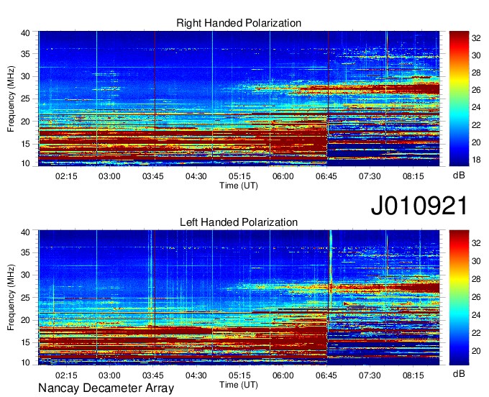This screenshot has width=489, height=397.
Task: Click dB unit label under top color bar
Action: pos(459,175)
